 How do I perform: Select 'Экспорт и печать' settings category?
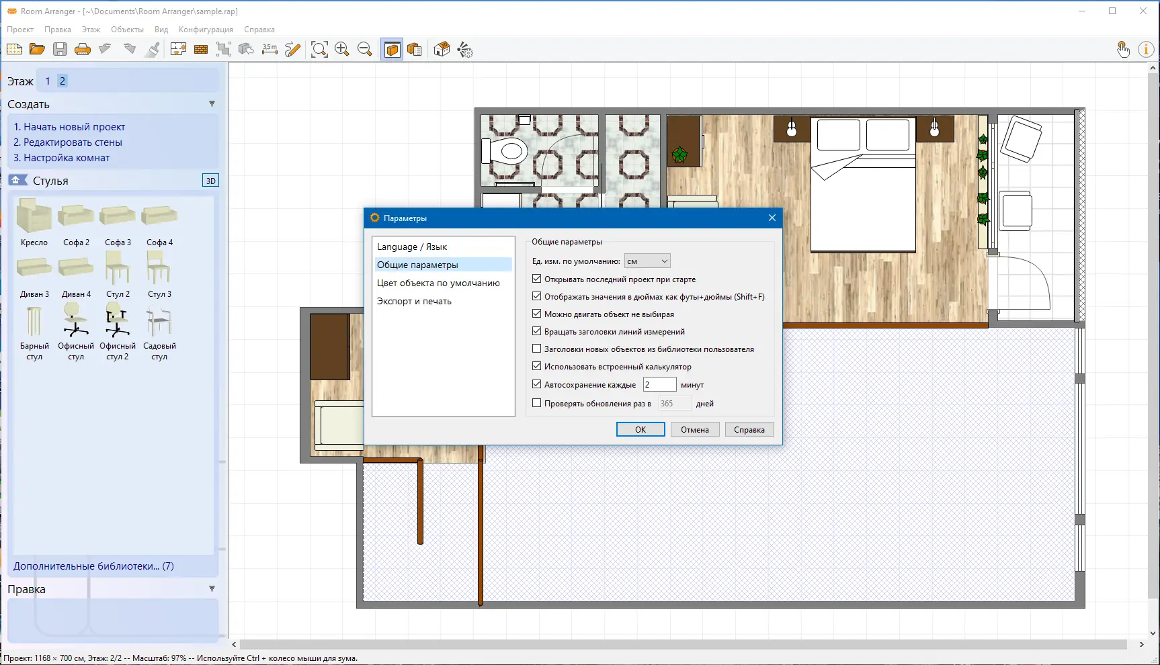[x=414, y=301]
